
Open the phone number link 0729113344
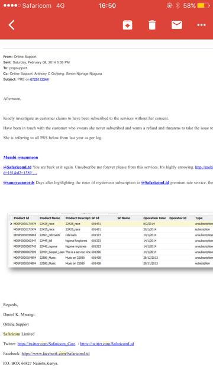pos(40,79)
